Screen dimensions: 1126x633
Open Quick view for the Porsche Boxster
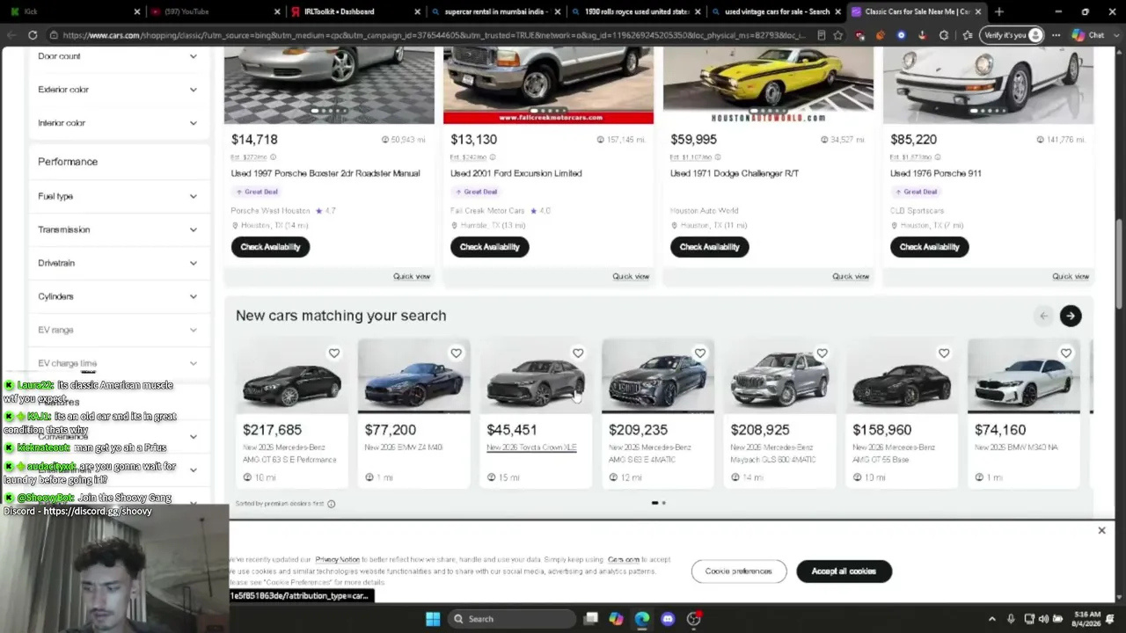point(412,276)
